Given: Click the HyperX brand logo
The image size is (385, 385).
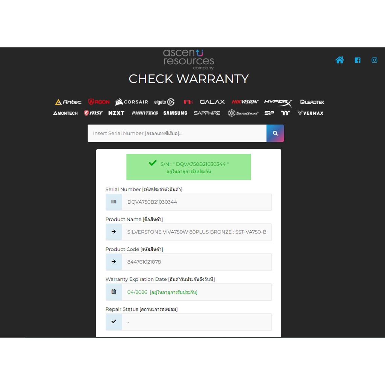Looking at the screenshot, I should (x=278, y=102).
